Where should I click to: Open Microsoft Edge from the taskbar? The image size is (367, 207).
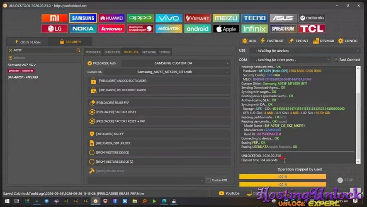click(x=164, y=201)
